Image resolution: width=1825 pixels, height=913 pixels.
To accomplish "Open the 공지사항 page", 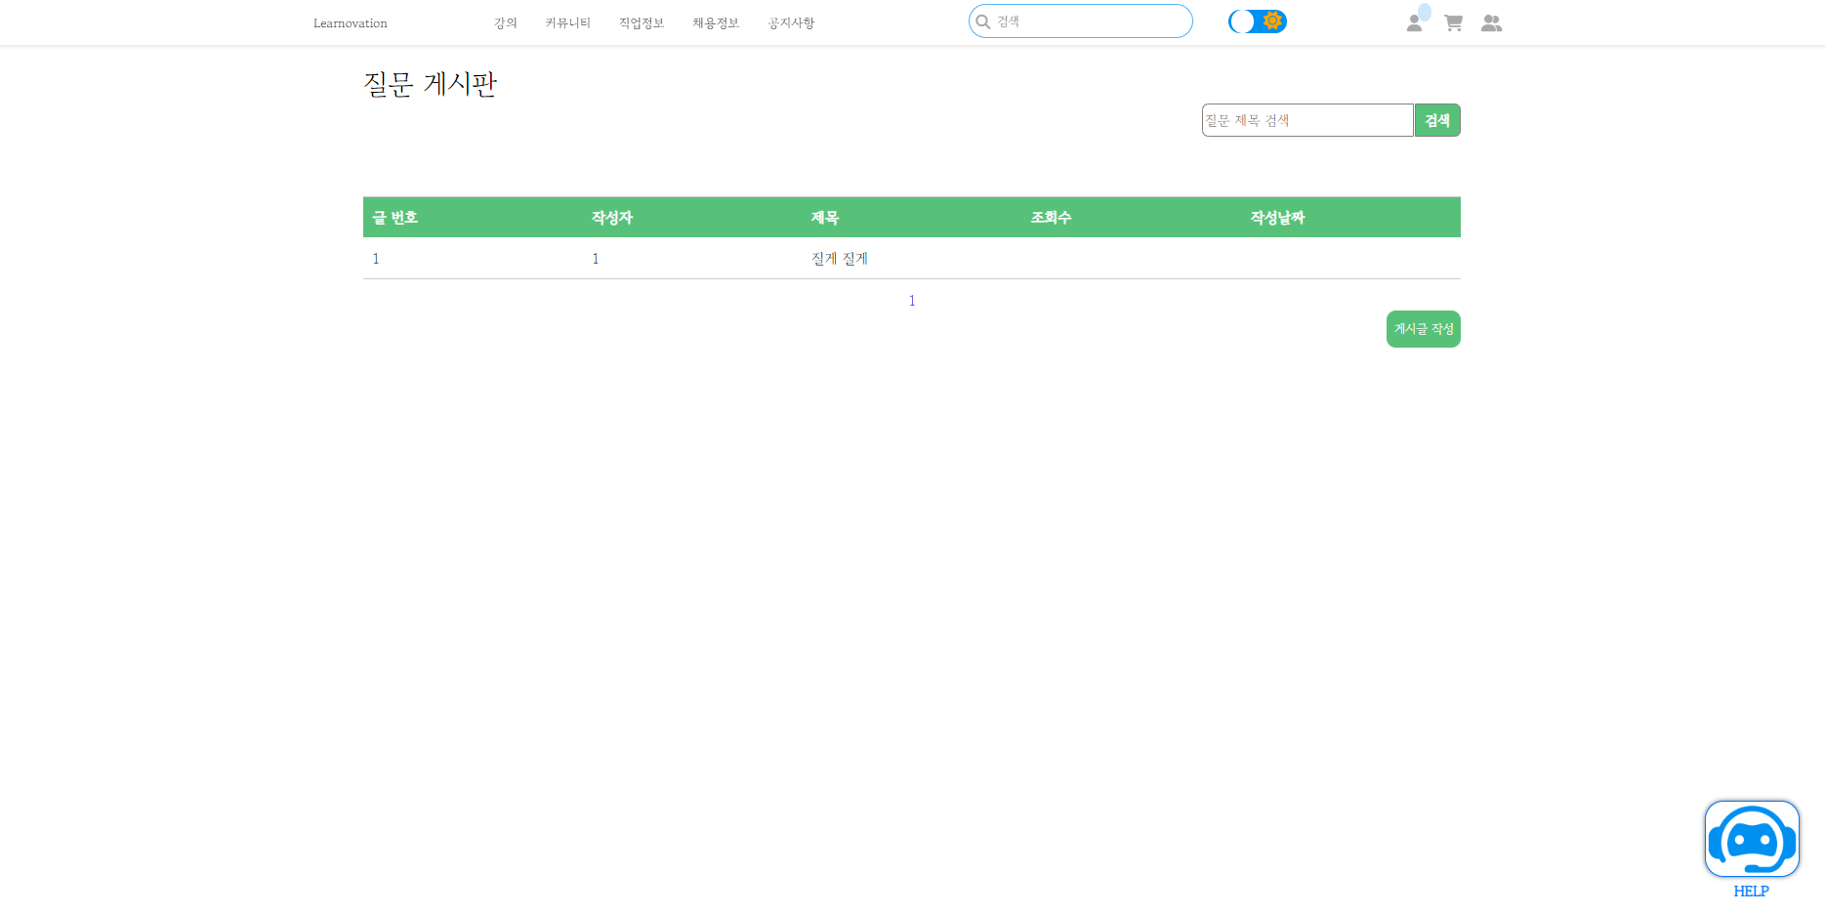I will click(x=791, y=22).
